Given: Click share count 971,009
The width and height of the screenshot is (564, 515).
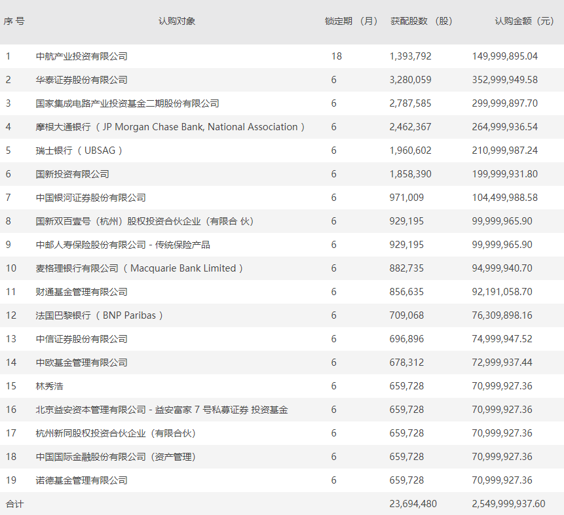Looking at the screenshot, I should pos(406,198).
